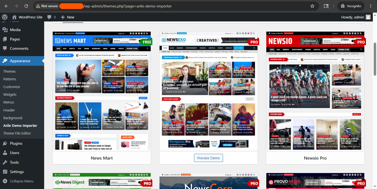
Task: Select the Newsio Pro demo thumbnail
Action: coord(315,91)
